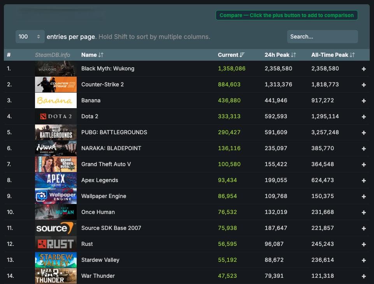374x284 pixels.
Task: Click plus icon for Source SDK Base 2007
Action: tap(363, 228)
